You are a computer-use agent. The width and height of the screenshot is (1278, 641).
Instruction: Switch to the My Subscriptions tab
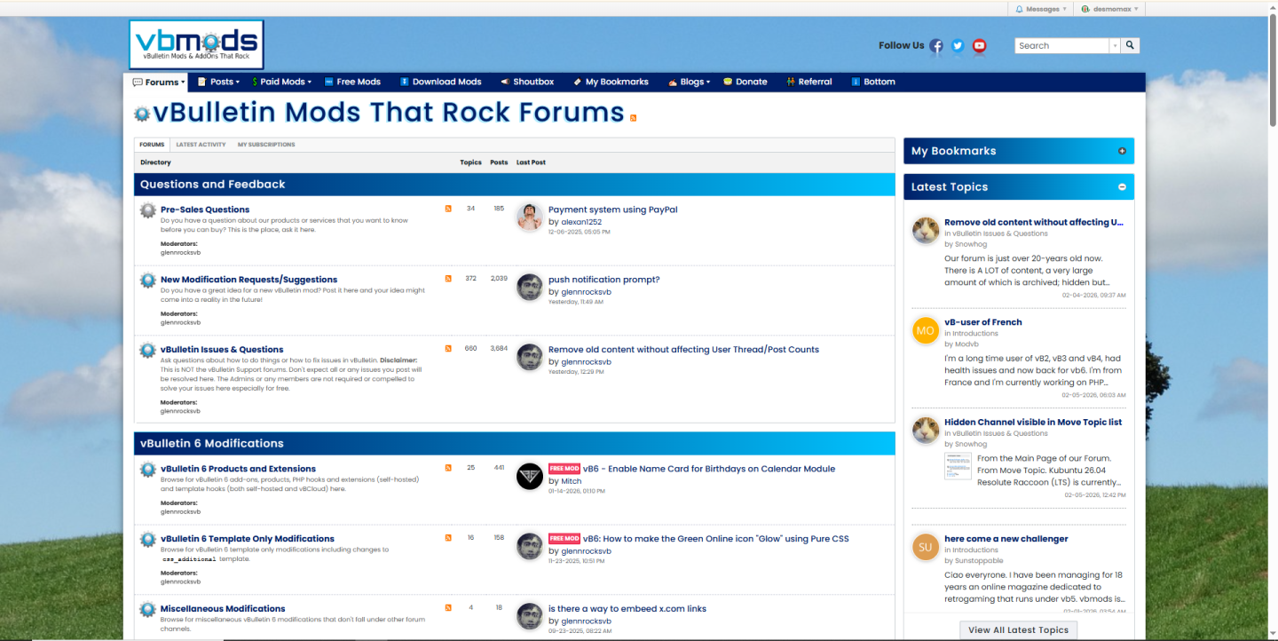266,145
